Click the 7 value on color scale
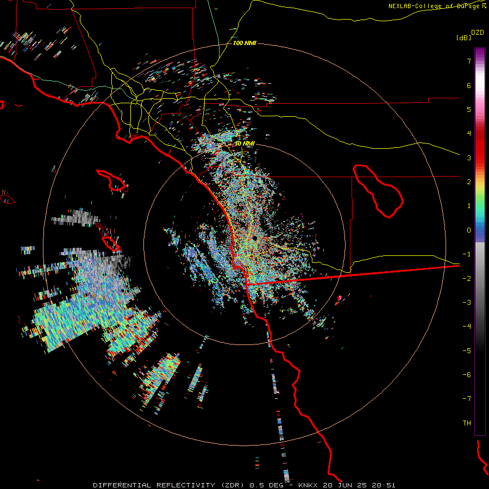The height and width of the screenshot is (489, 489). pos(469,61)
